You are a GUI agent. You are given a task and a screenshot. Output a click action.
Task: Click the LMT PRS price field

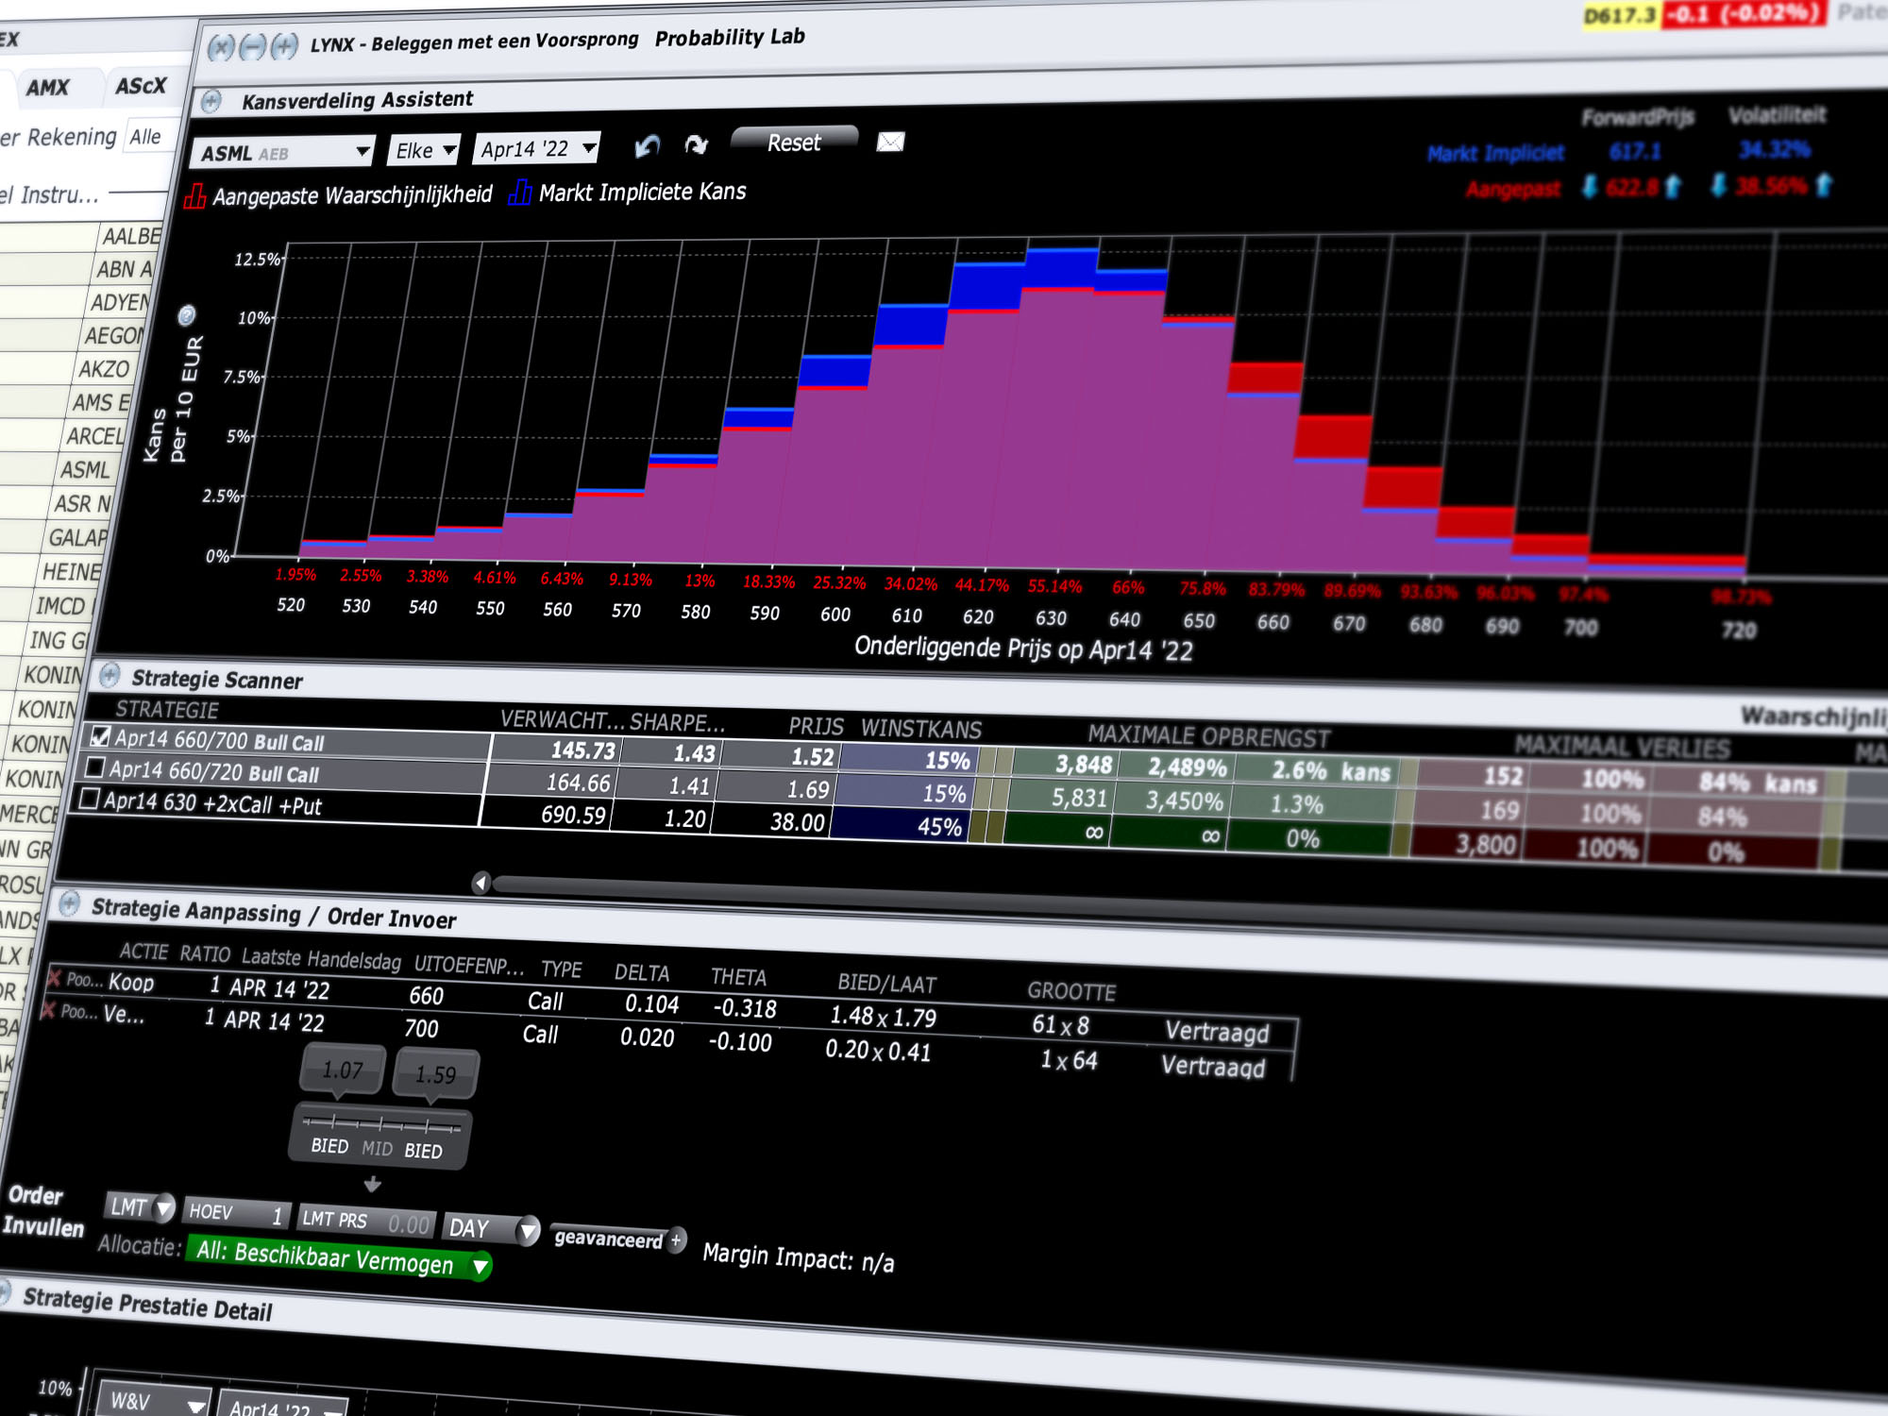tap(366, 1222)
